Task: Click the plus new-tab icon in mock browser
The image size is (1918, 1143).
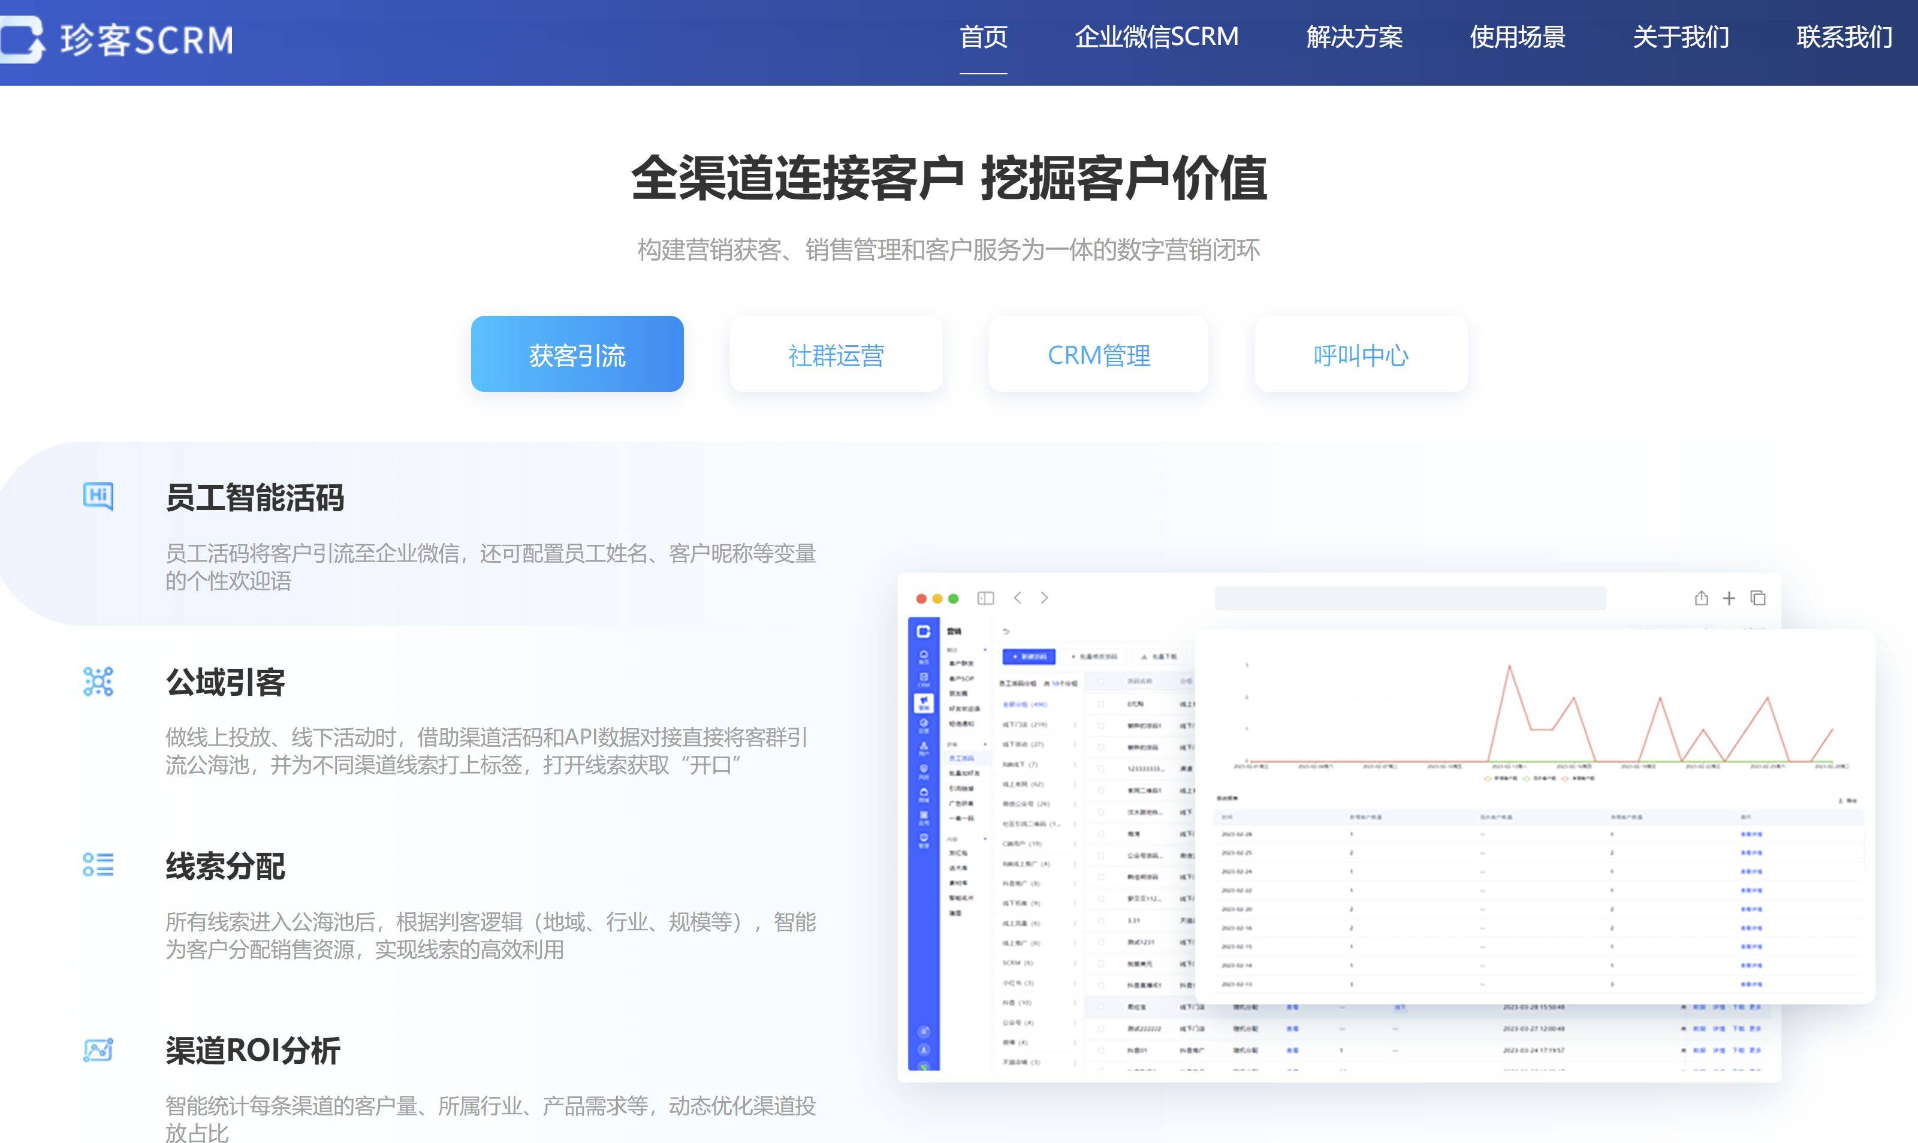Action: (x=1729, y=598)
